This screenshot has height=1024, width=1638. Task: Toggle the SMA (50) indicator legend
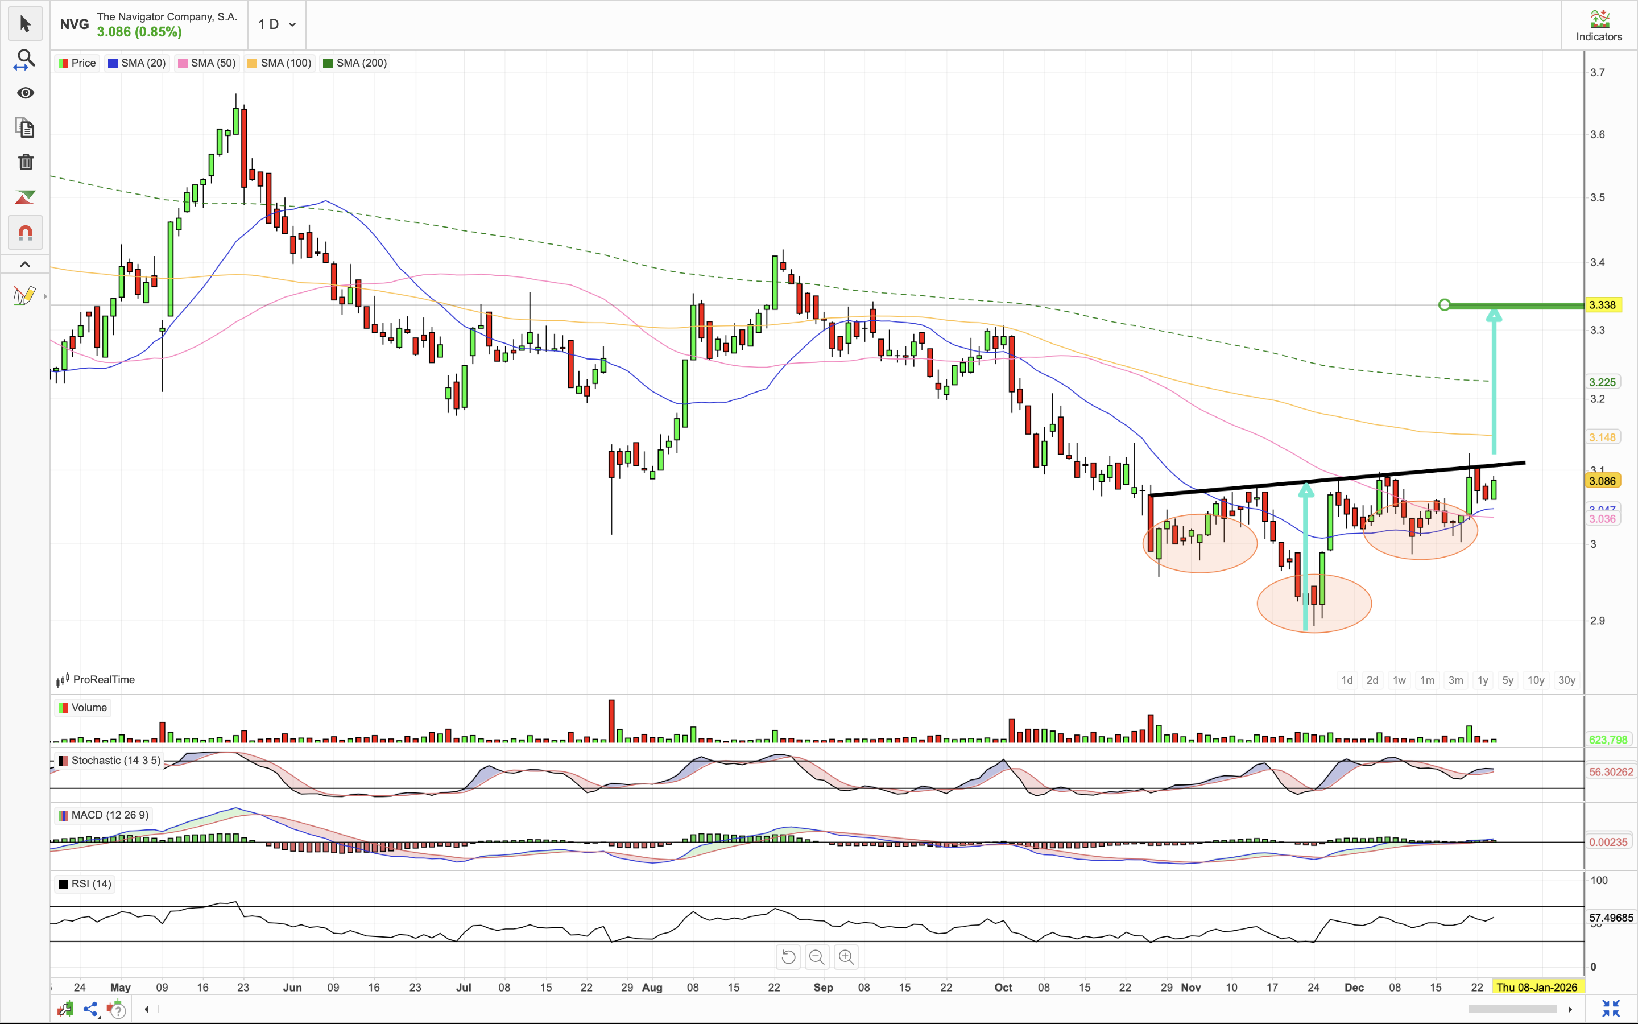pos(206,63)
